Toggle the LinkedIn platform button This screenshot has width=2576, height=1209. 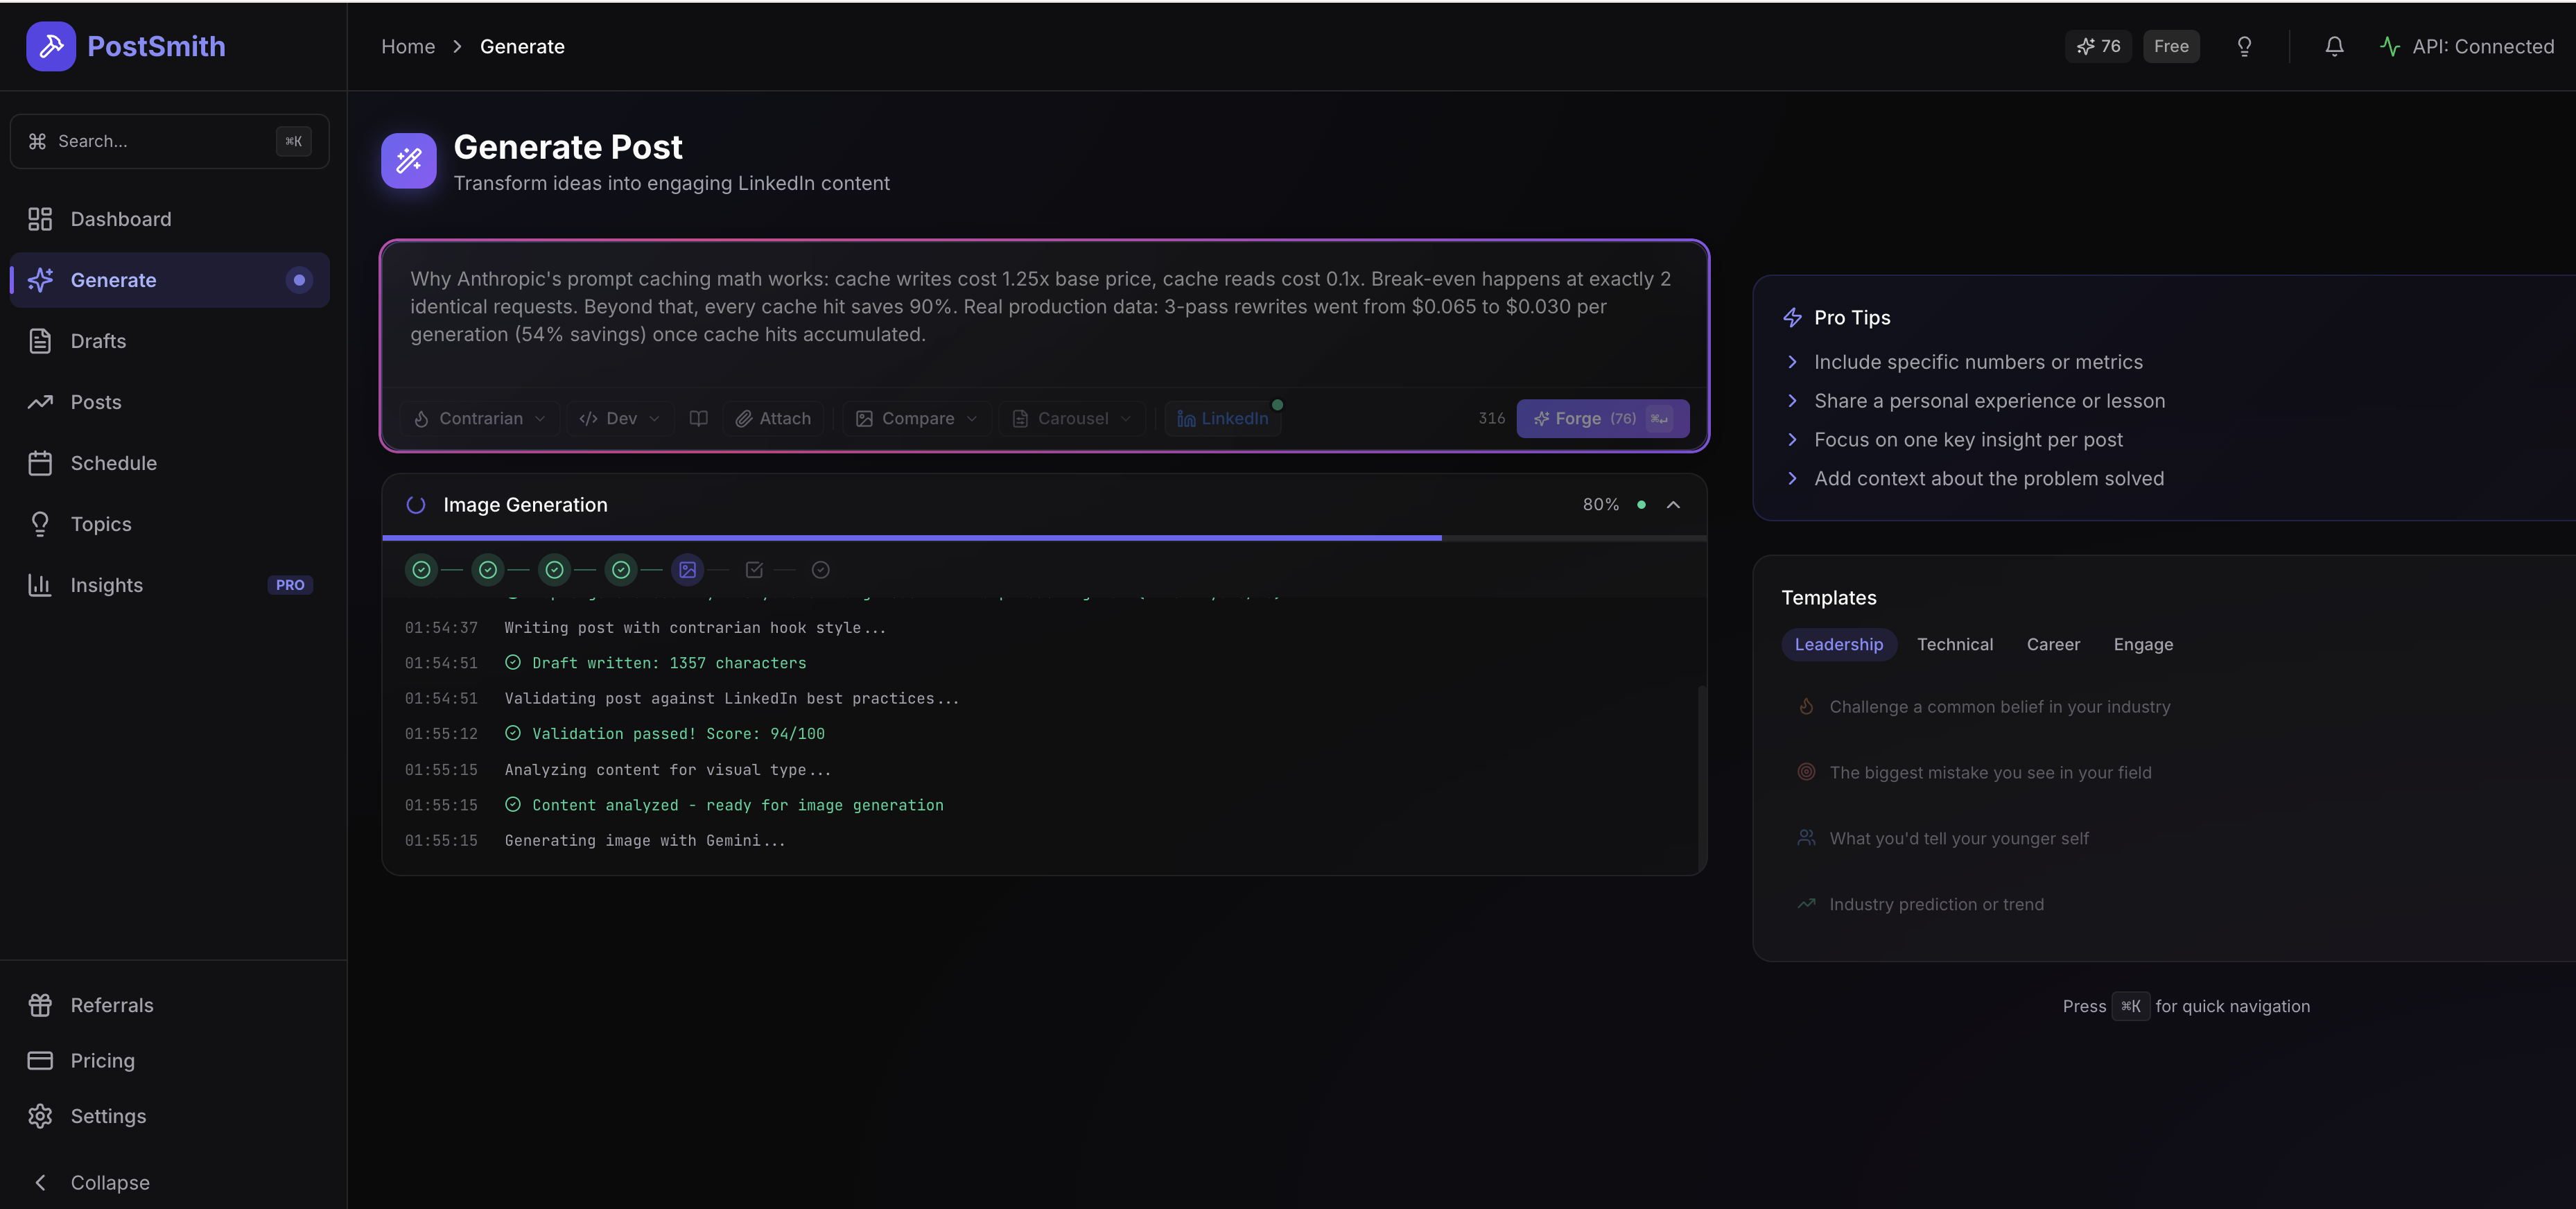click(1223, 418)
